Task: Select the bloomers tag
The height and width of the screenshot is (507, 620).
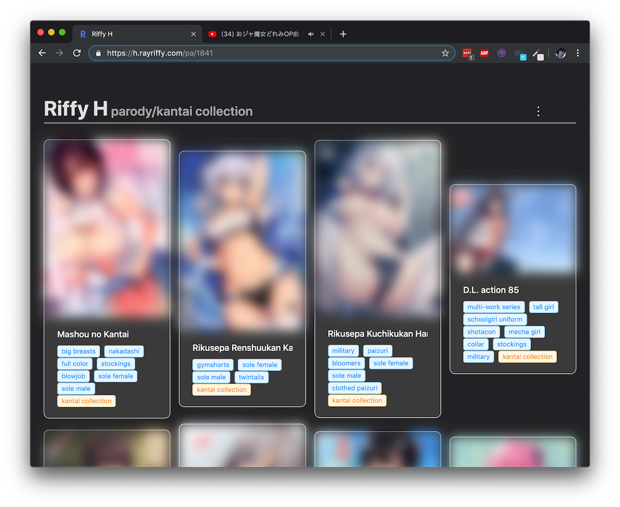Action: [346, 363]
